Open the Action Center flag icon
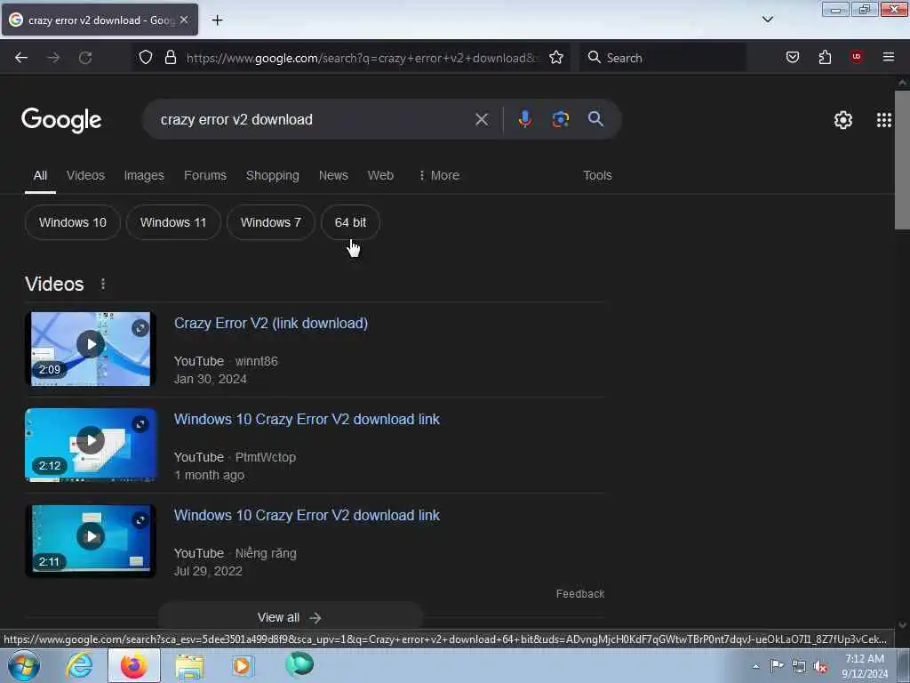910x683 pixels. (x=777, y=665)
